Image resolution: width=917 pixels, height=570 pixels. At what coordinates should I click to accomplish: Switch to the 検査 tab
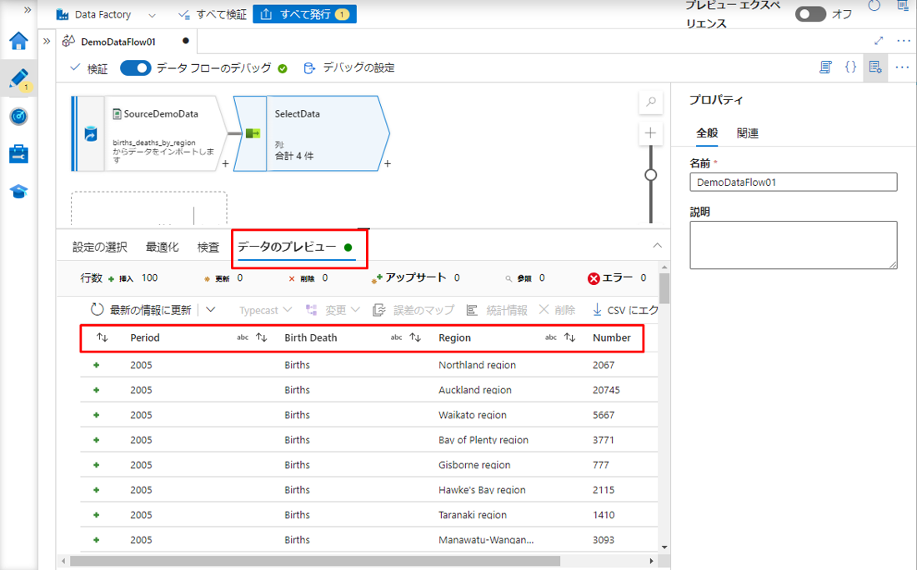point(208,247)
